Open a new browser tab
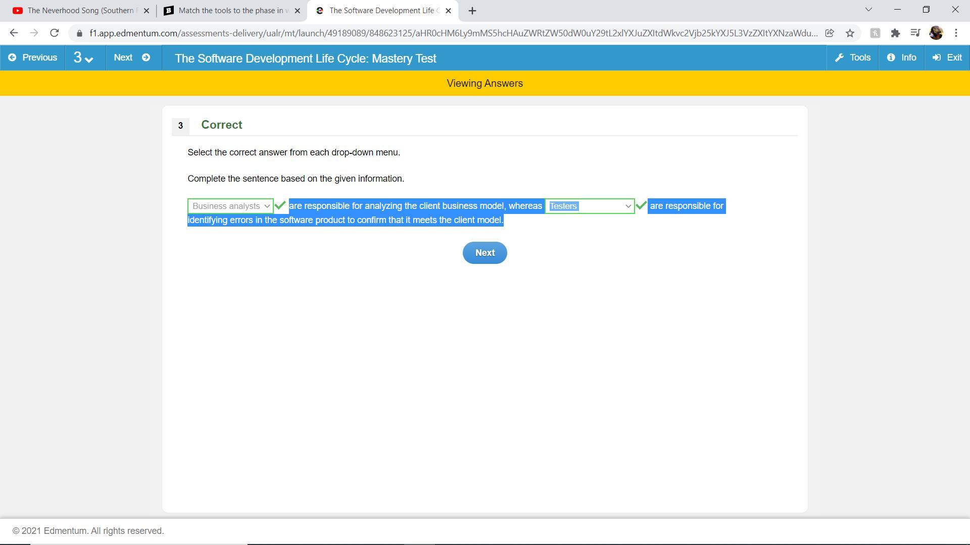 click(x=472, y=11)
